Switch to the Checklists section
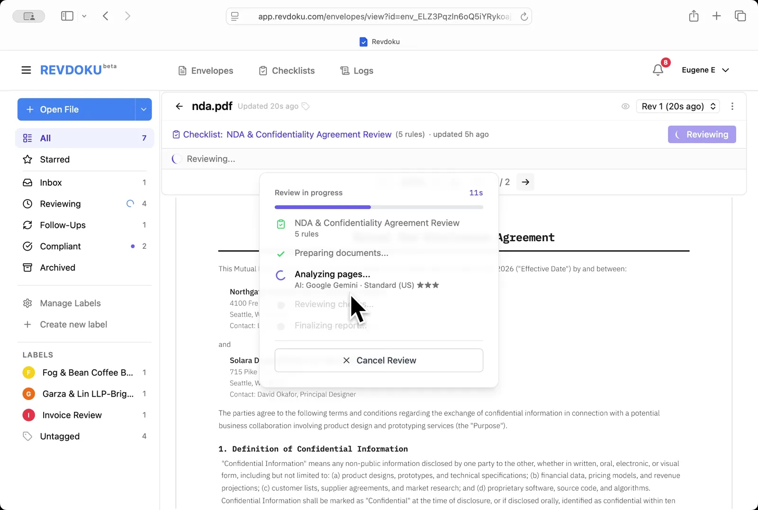The image size is (758, 510). [293, 70]
